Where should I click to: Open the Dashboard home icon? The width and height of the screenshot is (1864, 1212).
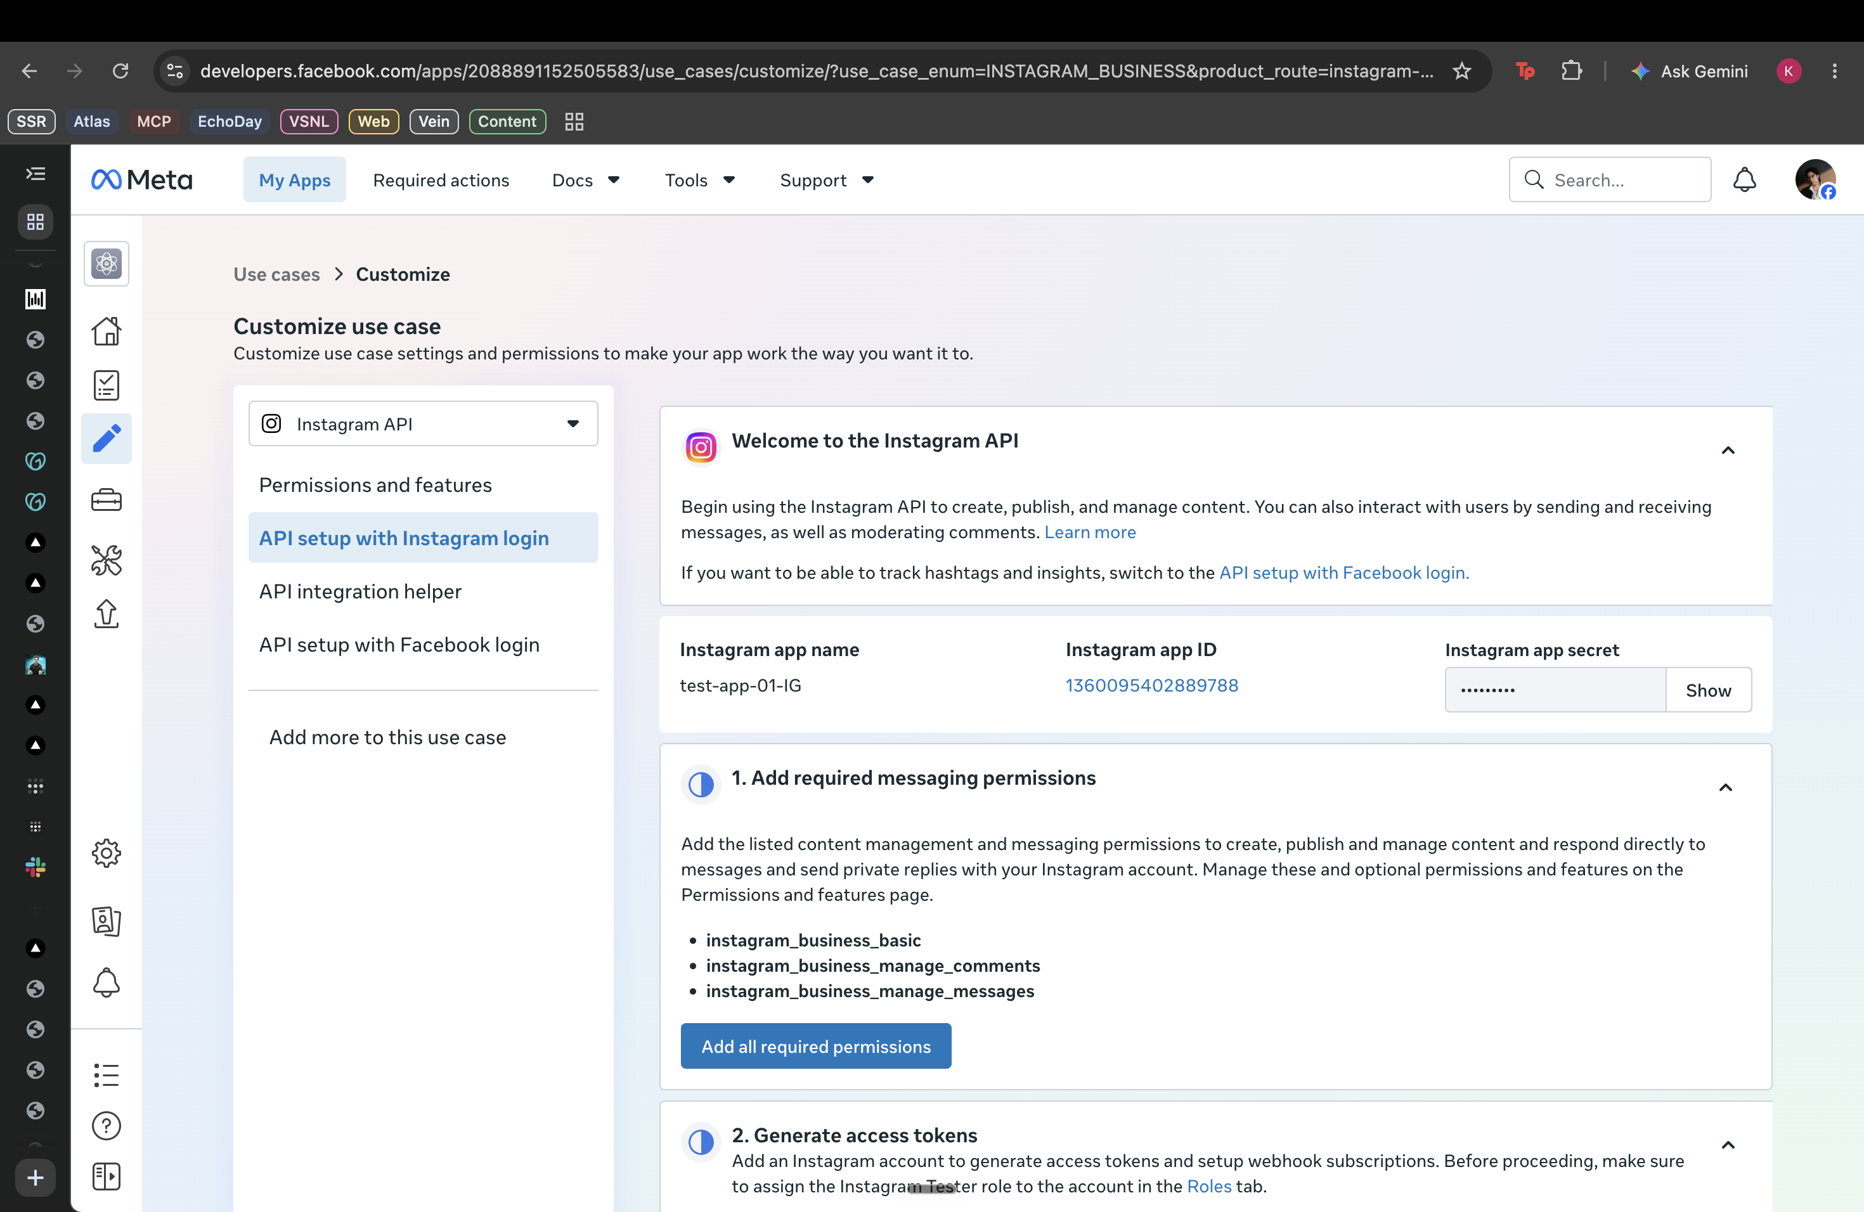pyautogui.click(x=107, y=331)
